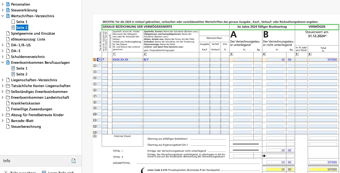Expand the Steuererklärung tree node
340x173 pixels.
pyautogui.click(x=3, y=10)
